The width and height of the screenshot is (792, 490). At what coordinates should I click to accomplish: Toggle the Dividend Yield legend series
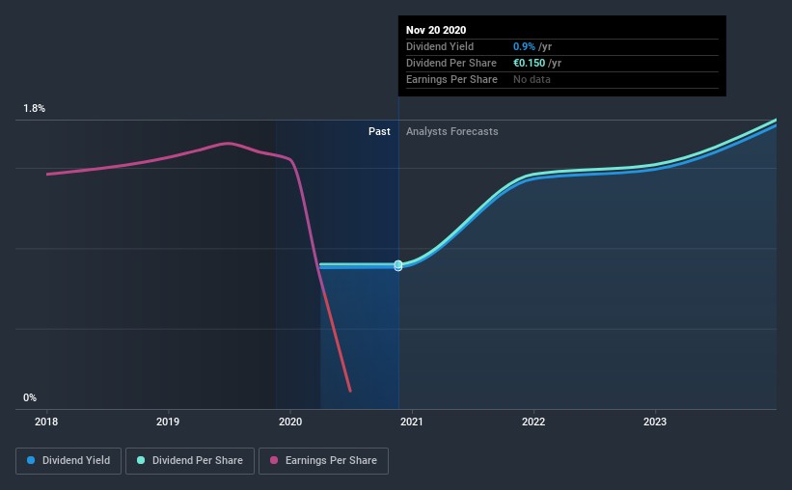(68, 461)
